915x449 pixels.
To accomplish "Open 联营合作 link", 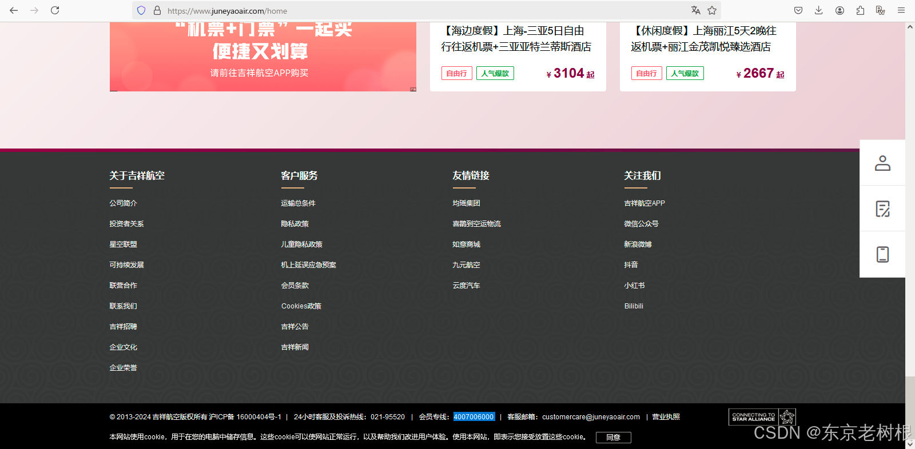I will [124, 286].
